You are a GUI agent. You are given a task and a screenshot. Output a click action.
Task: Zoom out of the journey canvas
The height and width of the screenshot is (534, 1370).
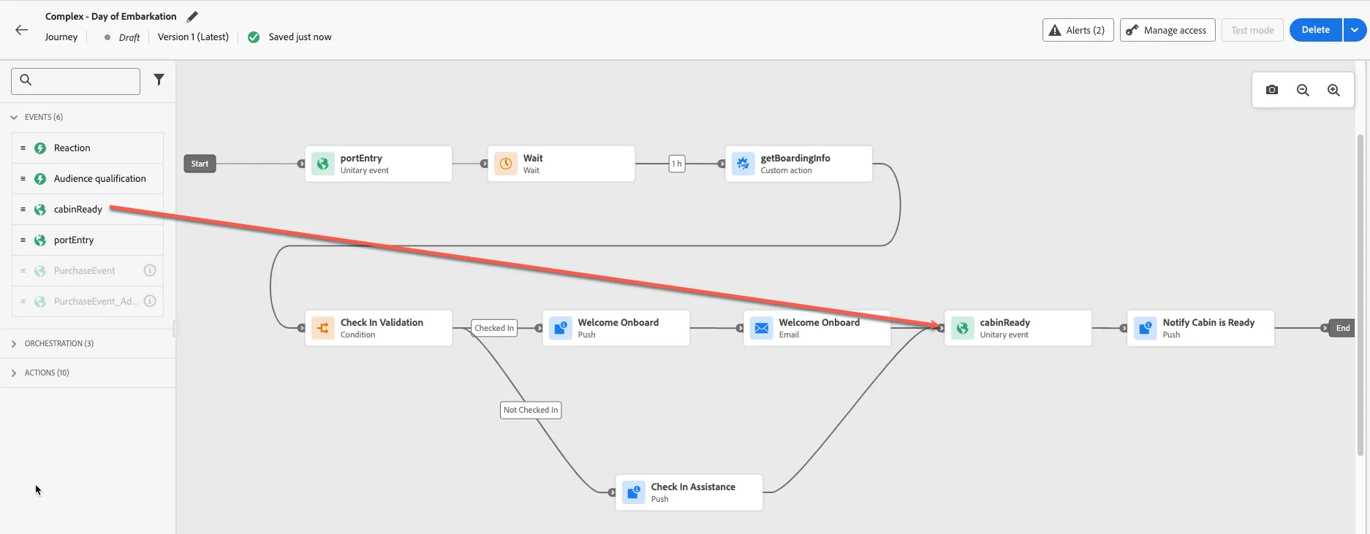(1303, 90)
